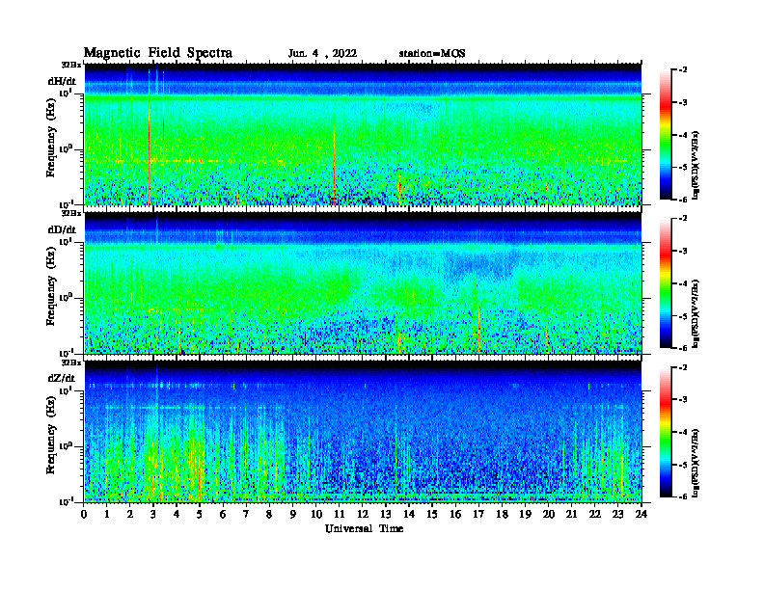Click the log PSD unit label beside dZ/dt colorbar
The image size is (764, 590).
coord(696,463)
